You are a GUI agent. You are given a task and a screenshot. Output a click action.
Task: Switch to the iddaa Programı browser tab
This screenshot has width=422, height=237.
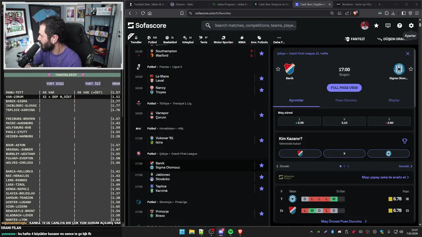(x=232, y=4)
